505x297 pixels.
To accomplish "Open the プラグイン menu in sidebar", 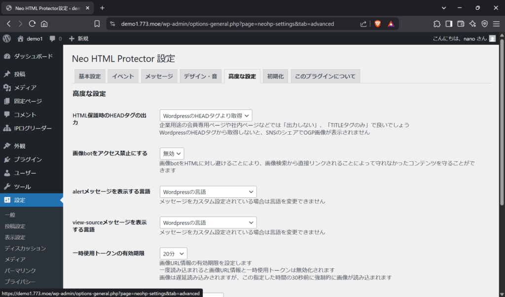I will [x=28, y=159].
